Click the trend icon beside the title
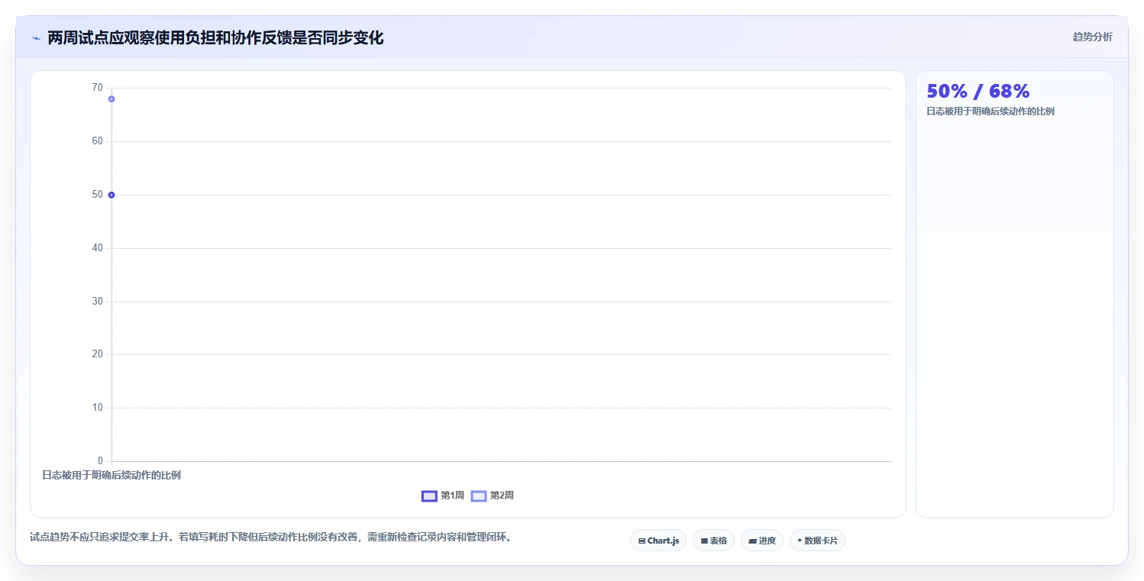1144x581 pixels. click(x=36, y=38)
